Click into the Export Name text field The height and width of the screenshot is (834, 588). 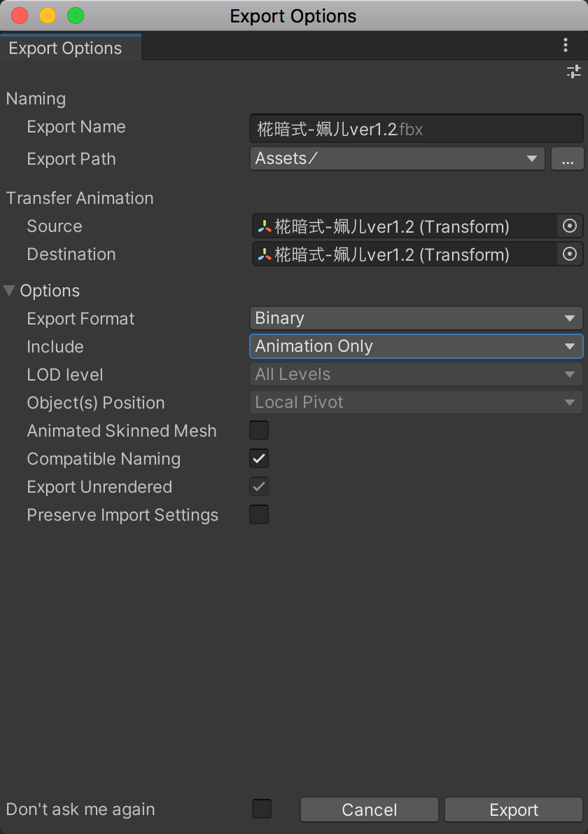point(416,129)
